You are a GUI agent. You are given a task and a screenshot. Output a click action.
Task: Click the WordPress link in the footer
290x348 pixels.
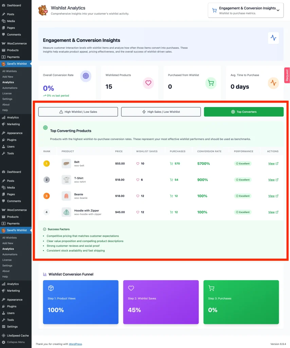coord(75,344)
